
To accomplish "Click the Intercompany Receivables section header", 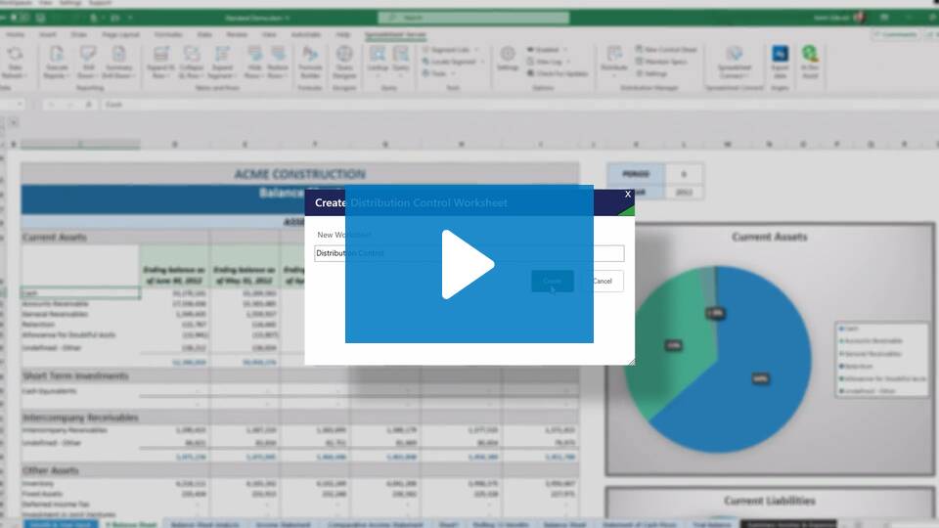I will coord(80,418).
